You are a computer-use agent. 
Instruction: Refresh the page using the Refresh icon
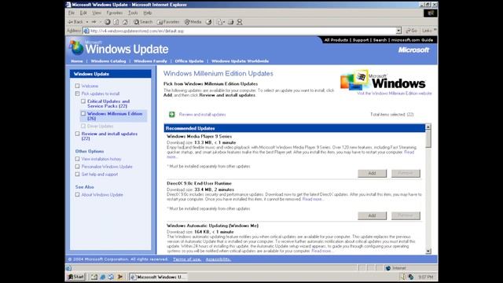(116, 22)
